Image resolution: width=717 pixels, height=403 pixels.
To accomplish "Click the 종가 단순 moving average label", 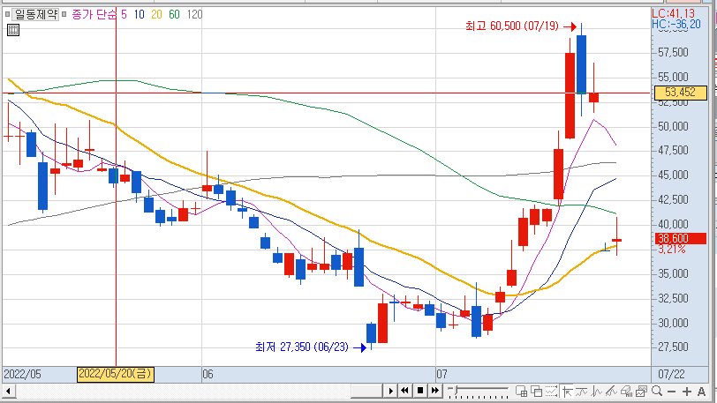I will click(94, 15).
